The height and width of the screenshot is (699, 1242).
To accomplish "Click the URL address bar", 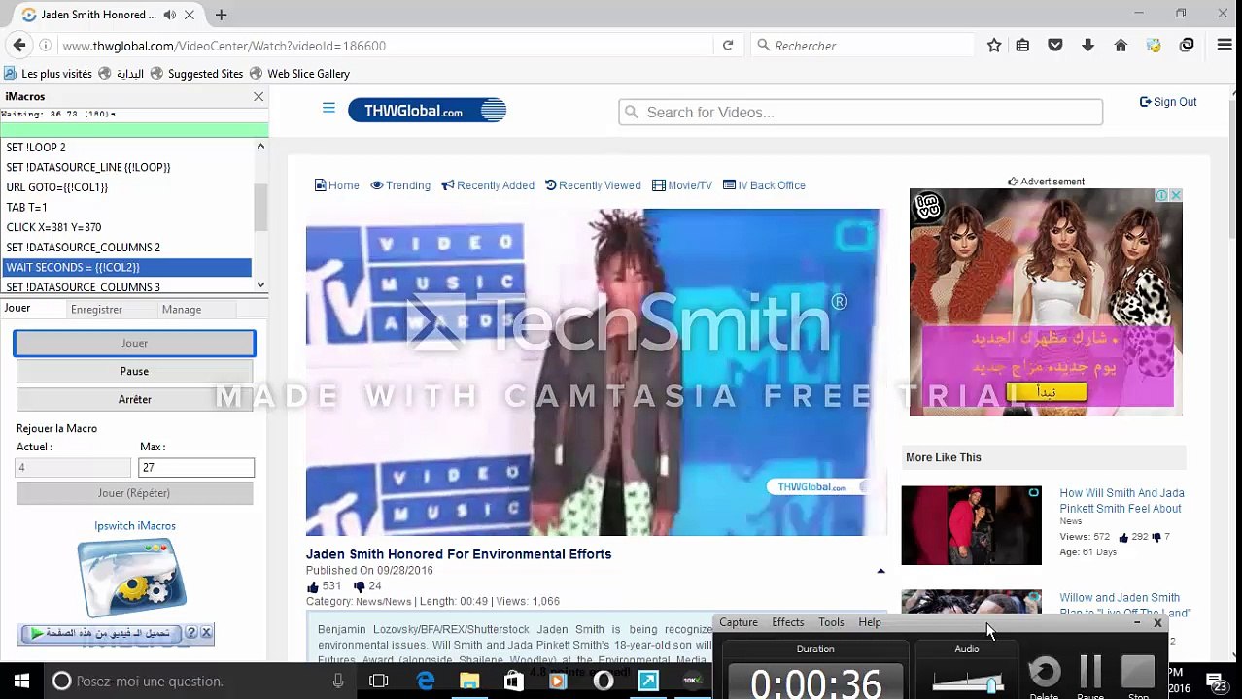I will 386,45.
